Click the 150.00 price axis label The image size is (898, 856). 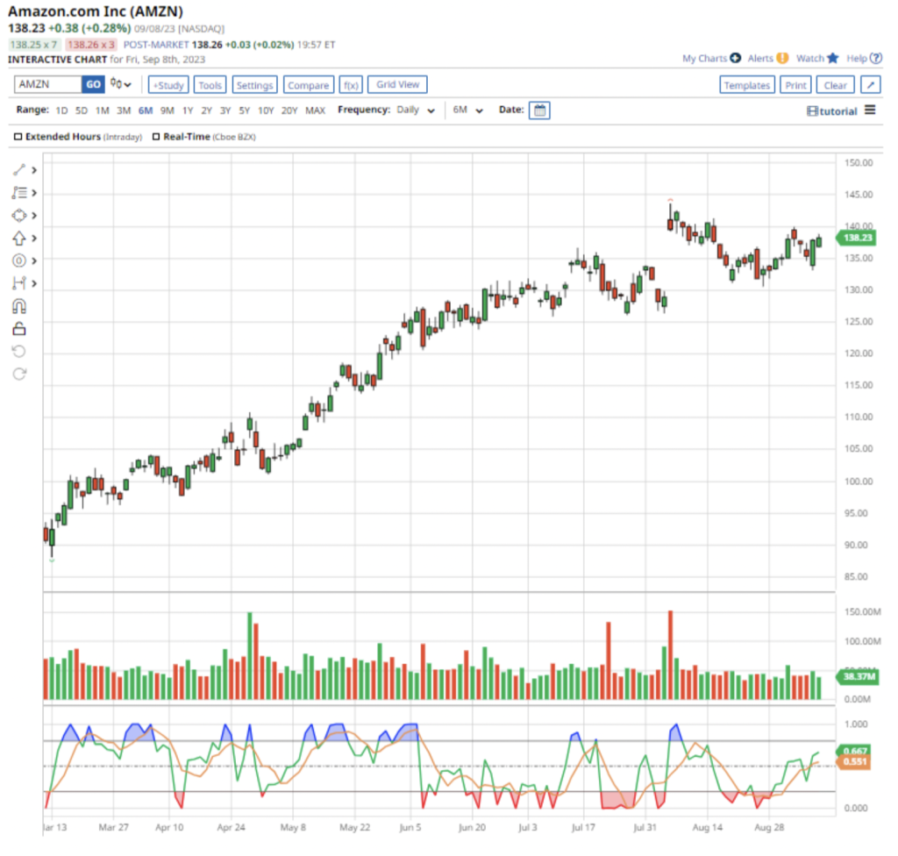pos(859,163)
